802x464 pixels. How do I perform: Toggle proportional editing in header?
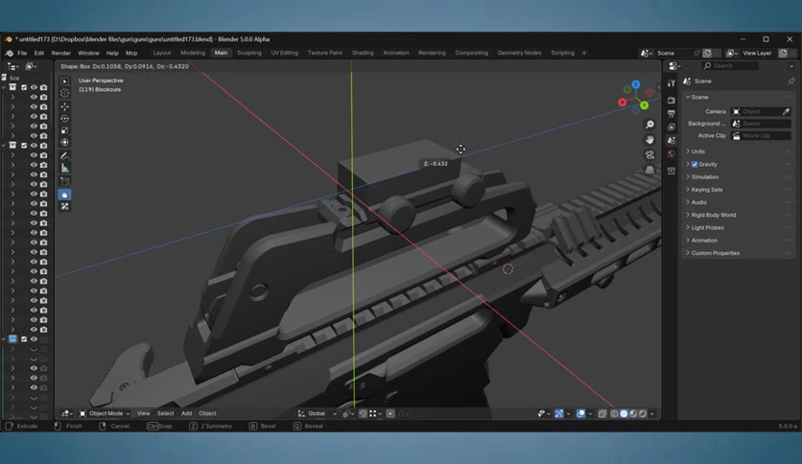[390, 413]
